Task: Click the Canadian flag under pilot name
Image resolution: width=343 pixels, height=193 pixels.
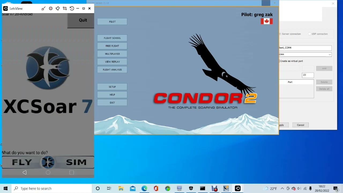Action: [267, 21]
